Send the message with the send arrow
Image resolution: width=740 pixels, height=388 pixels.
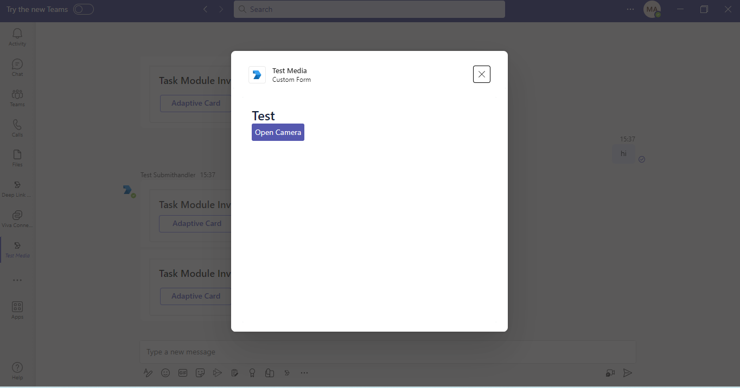tap(628, 373)
